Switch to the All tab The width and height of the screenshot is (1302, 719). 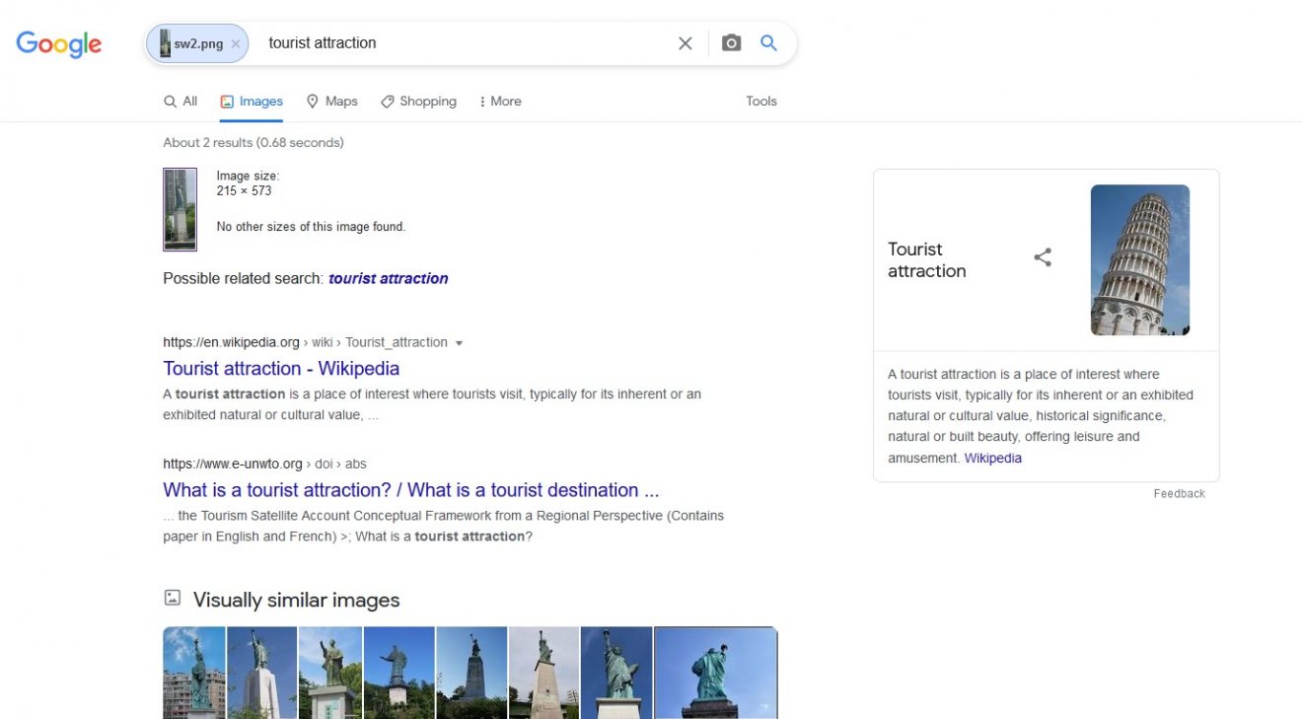tap(181, 102)
